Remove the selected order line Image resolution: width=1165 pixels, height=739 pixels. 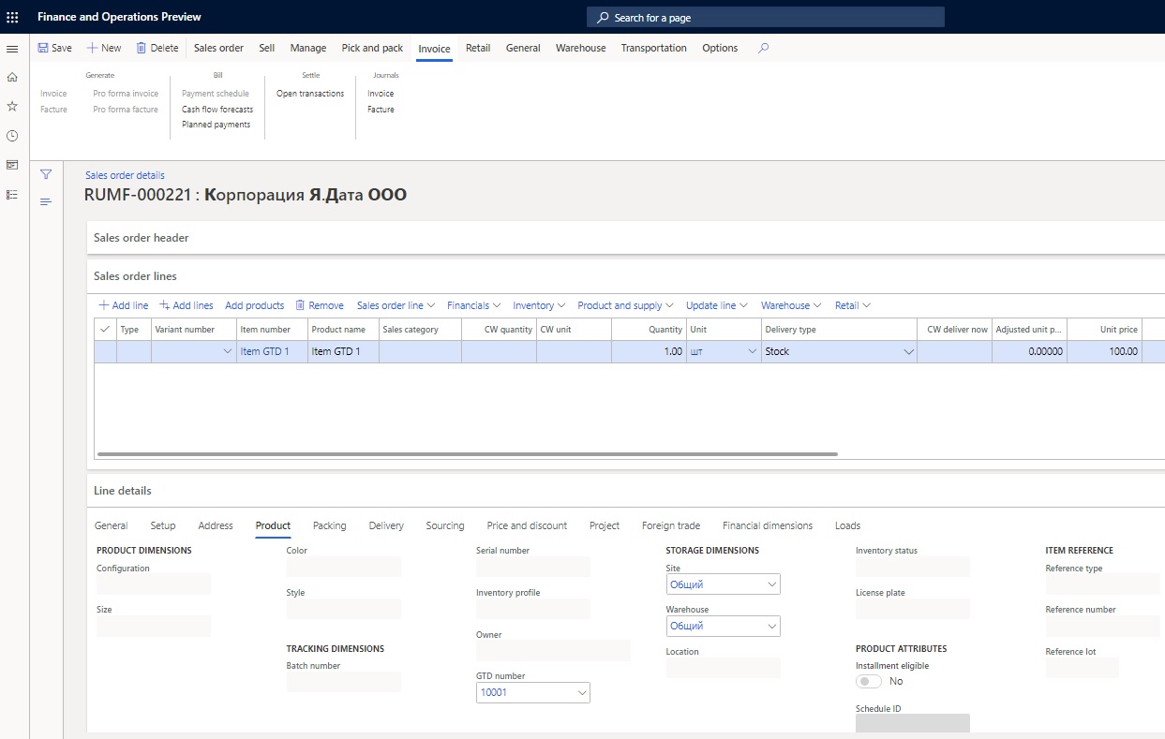click(x=319, y=305)
